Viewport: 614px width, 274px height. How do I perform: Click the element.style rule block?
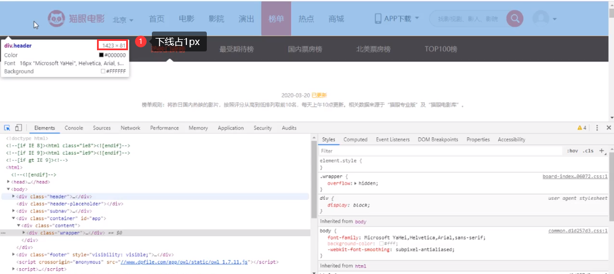[x=462, y=164]
